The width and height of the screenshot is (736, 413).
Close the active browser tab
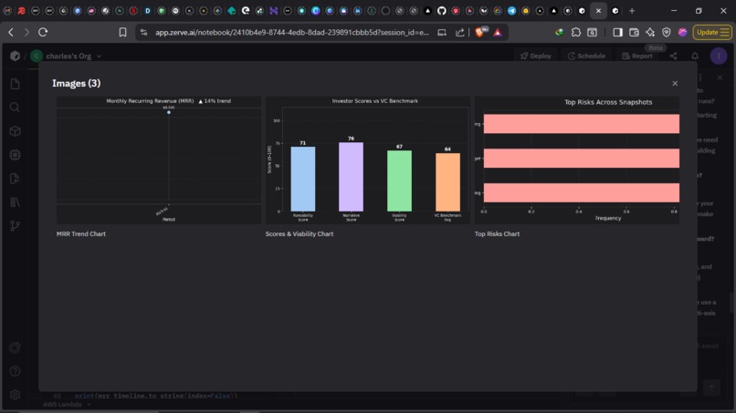pos(598,10)
